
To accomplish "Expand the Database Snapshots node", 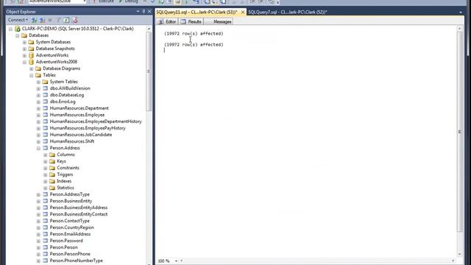I will point(24,49).
